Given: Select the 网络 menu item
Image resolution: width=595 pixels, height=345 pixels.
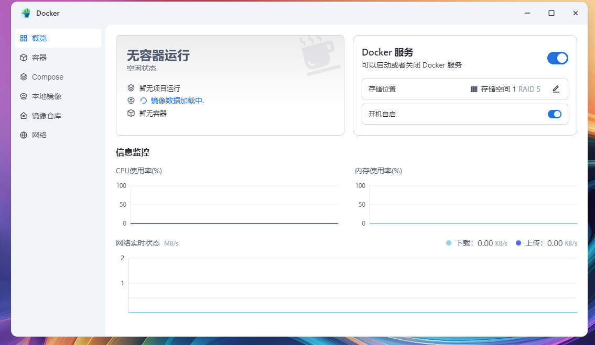Looking at the screenshot, I should coord(58,135).
